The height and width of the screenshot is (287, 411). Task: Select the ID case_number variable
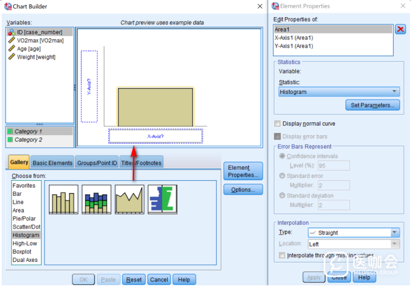pyautogui.click(x=39, y=32)
